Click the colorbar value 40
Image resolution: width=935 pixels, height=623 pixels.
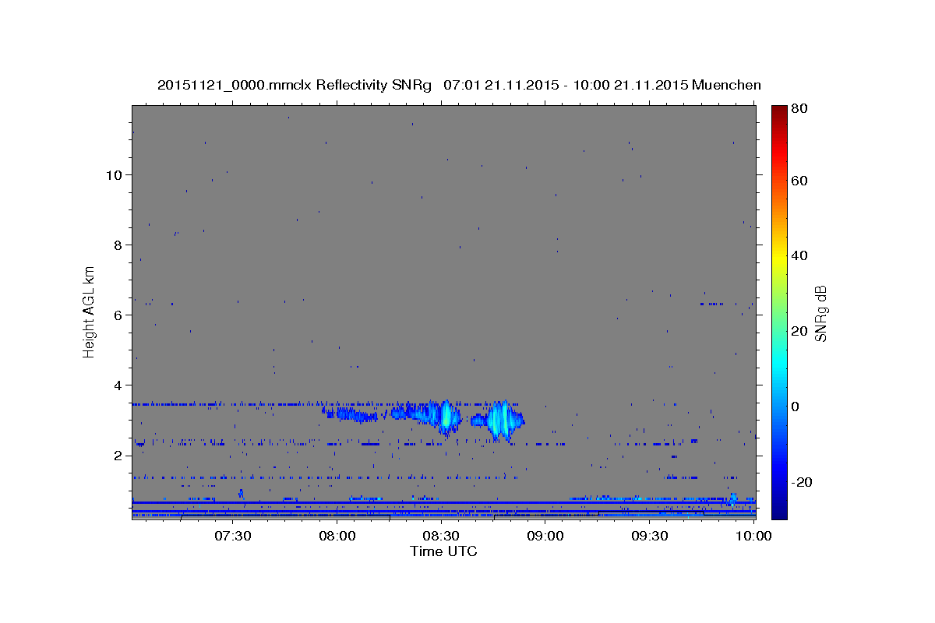coord(799,255)
